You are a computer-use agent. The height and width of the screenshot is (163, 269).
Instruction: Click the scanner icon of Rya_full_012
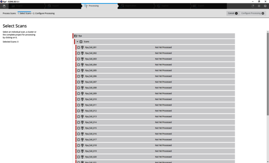click(x=82, y=111)
